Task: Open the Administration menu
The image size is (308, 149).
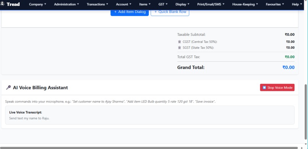Action: coord(66,4)
